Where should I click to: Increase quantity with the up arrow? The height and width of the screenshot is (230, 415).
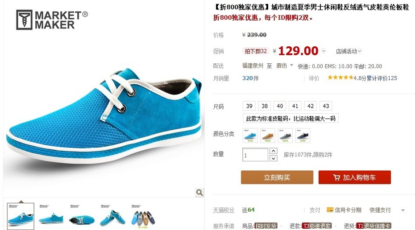coord(274,151)
